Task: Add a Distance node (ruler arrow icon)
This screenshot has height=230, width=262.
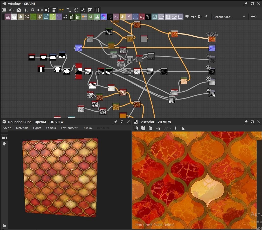Action: pyautogui.click(x=53, y=17)
